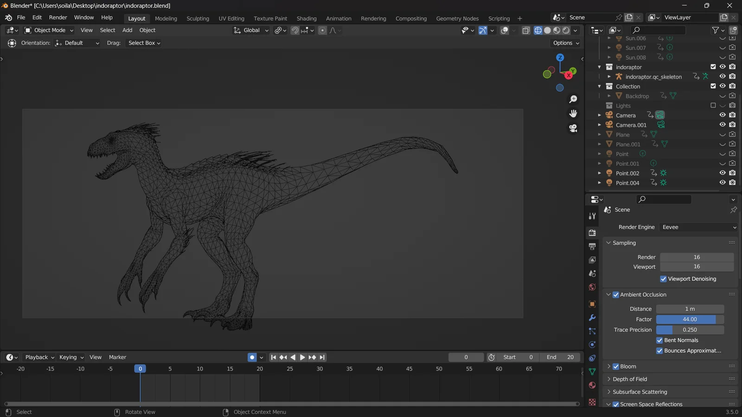Adjust the Ambient Occlusion Factor slider
The width and height of the screenshot is (742, 417).
689,319
